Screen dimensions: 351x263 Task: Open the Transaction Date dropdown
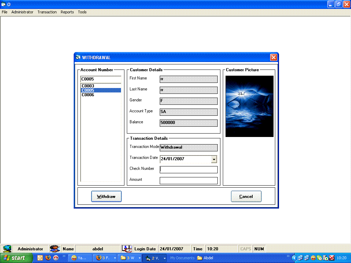[214, 159]
